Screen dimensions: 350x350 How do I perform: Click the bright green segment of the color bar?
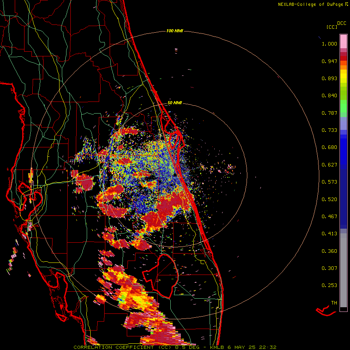pyautogui.click(x=343, y=106)
